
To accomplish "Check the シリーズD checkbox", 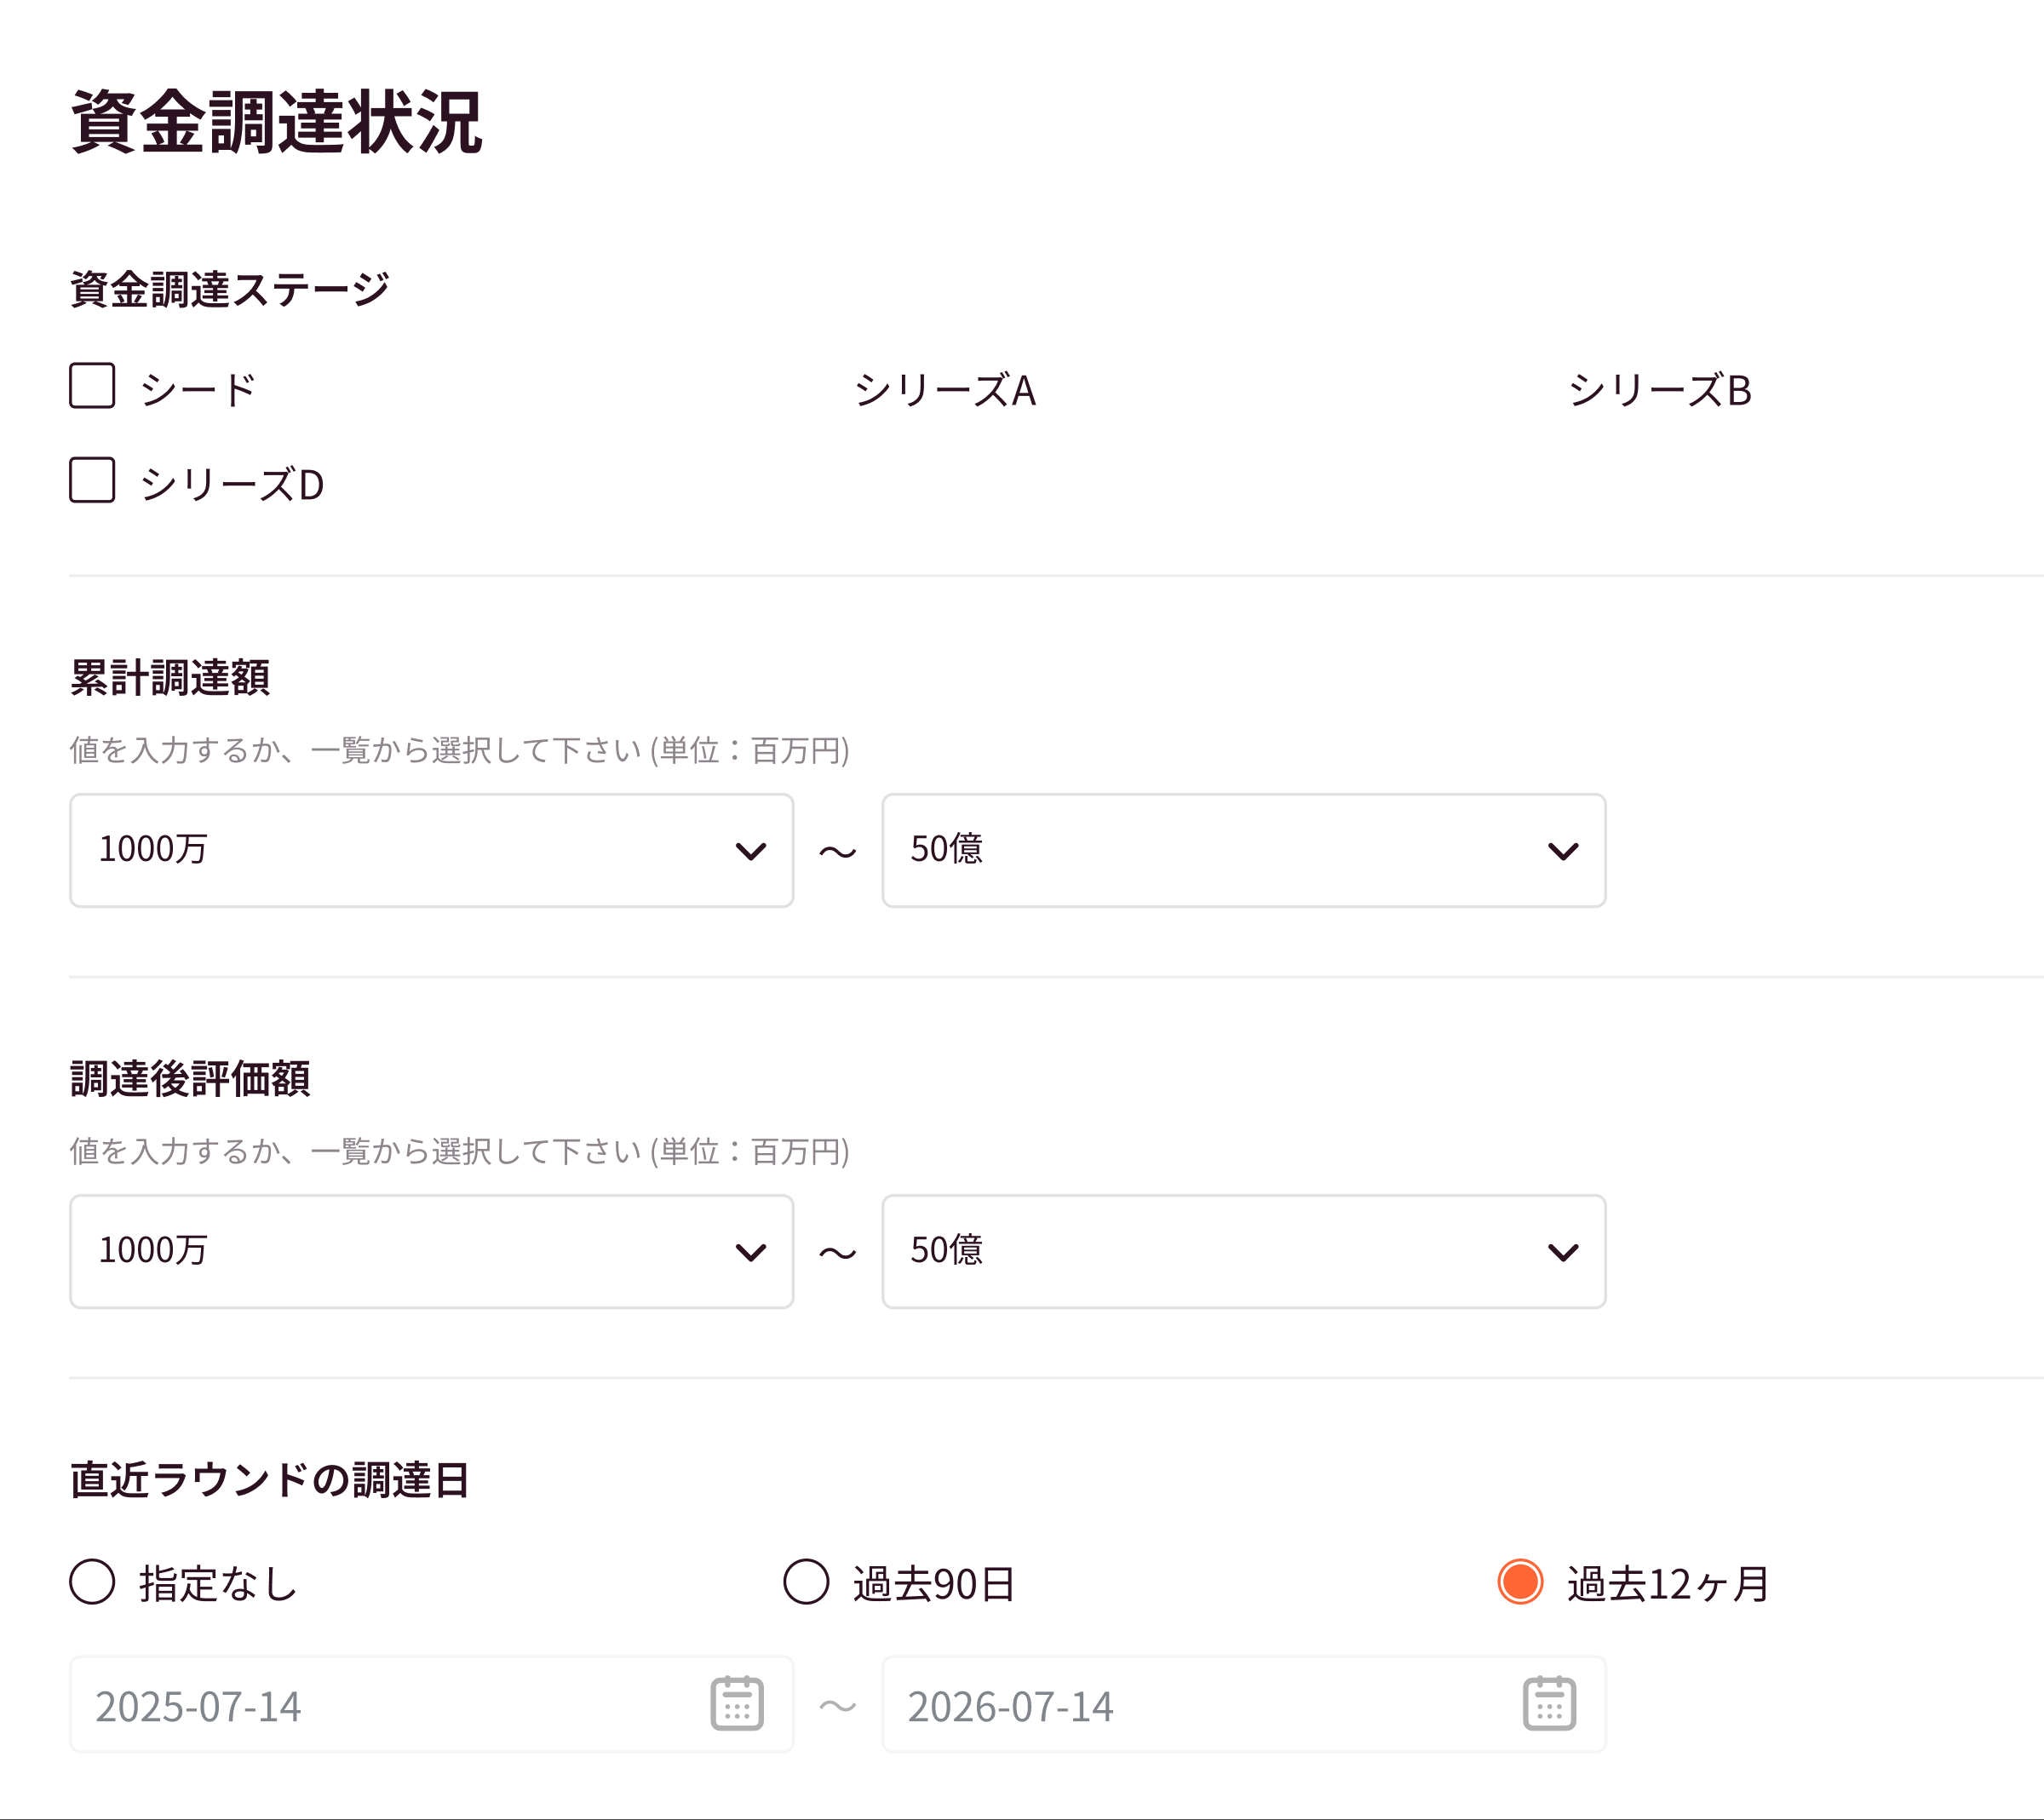I will [92, 480].
